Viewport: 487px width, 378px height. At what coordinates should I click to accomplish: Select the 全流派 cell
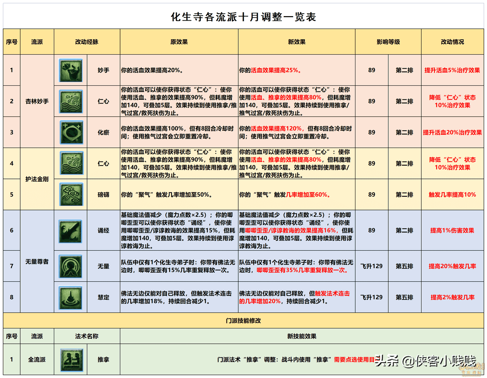pos(37,359)
